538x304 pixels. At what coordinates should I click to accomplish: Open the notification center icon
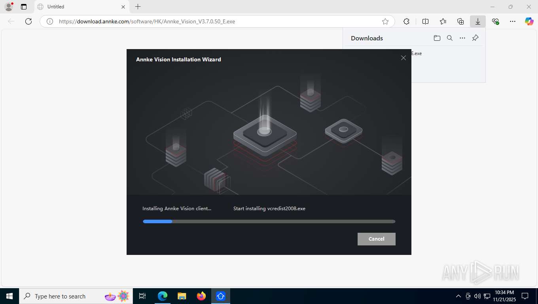525,296
